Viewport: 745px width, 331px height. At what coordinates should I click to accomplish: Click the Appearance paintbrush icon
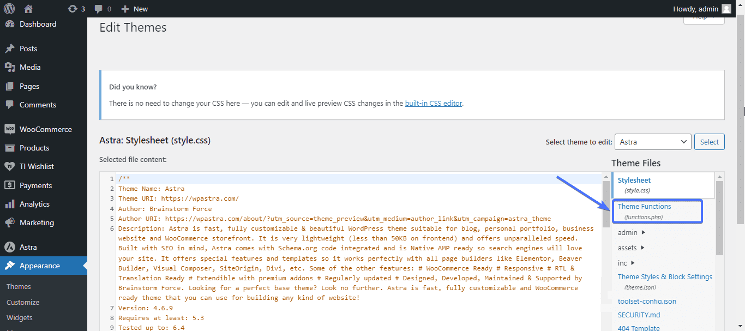coord(9,266)
